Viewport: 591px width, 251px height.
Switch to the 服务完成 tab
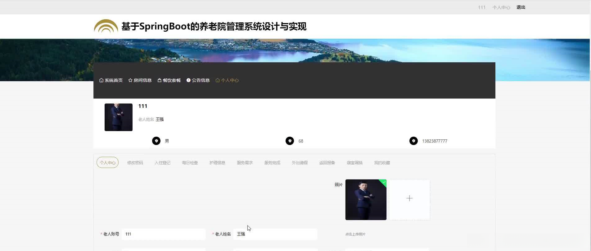tap(272, 163)
